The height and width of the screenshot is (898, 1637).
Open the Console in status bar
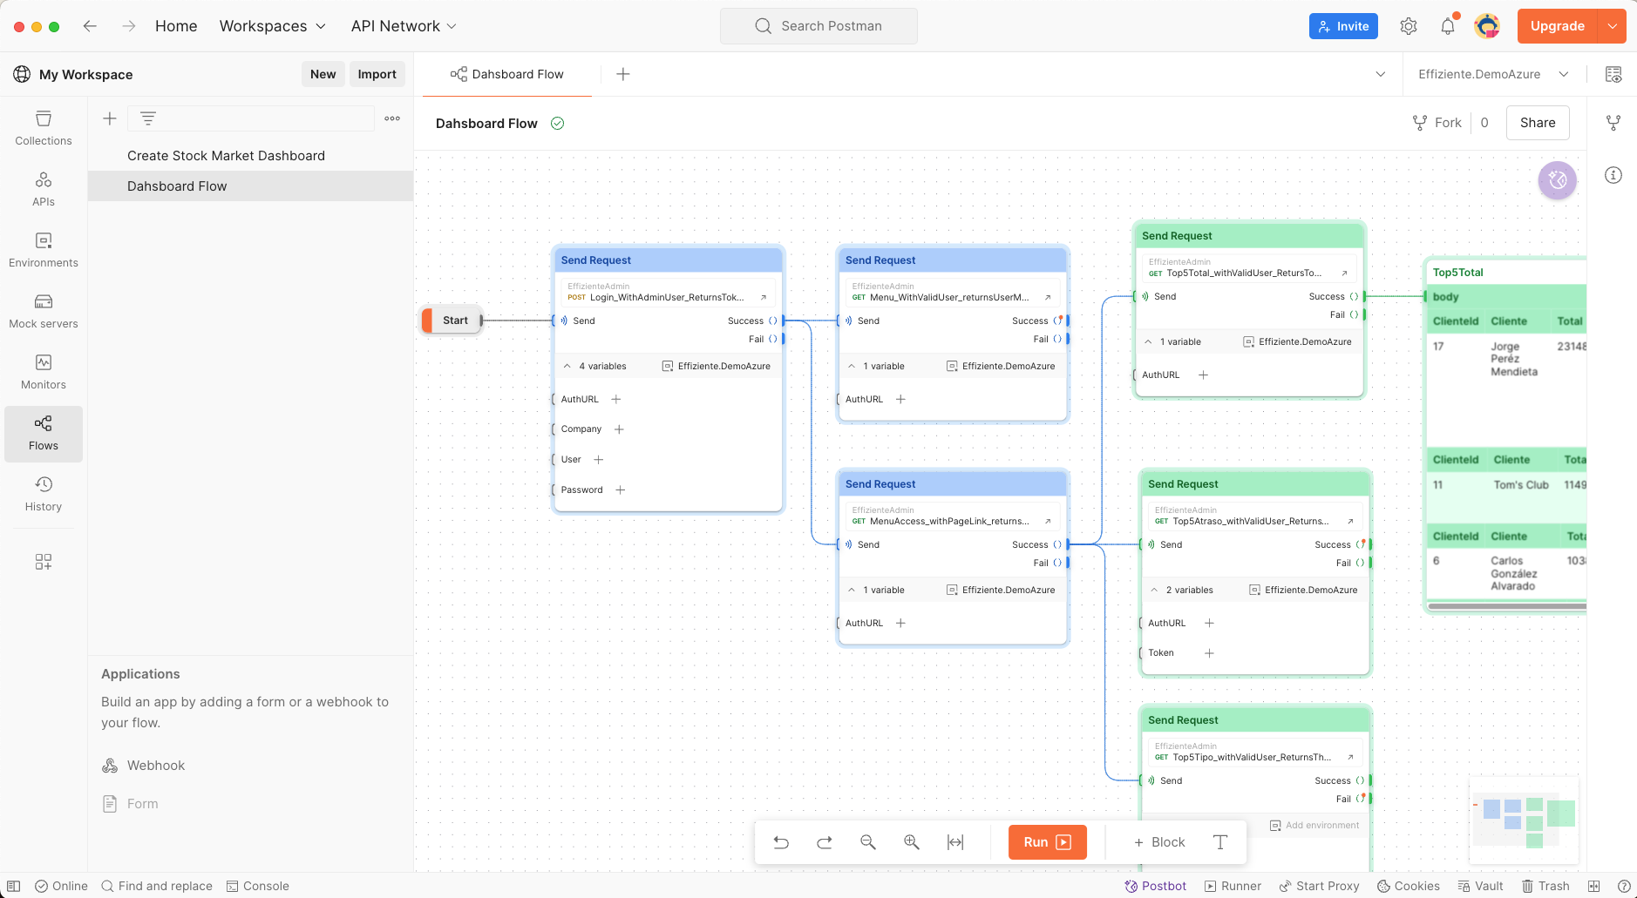pos(258,886)
